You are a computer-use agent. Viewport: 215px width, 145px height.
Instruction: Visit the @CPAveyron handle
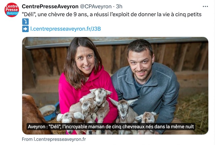(x=96, y=6)
